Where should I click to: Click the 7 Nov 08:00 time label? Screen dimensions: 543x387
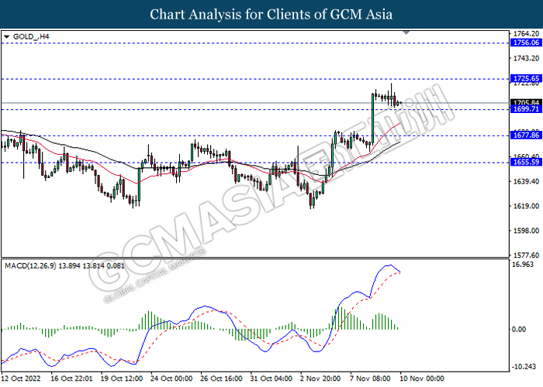tap(370, 378)
